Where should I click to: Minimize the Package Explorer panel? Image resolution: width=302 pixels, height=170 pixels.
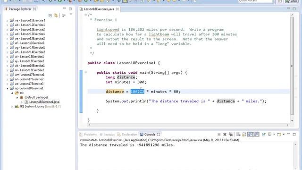tap(64, 8)
